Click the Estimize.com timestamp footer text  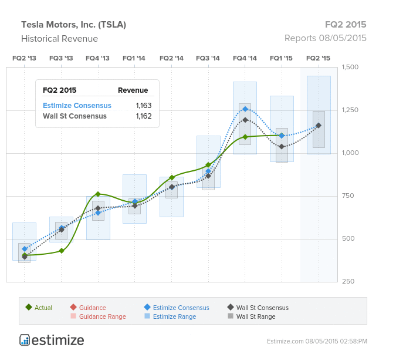click(x=317, y=341)
